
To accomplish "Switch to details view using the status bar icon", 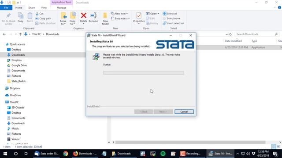I will pyautogui.click(x=274, y=147).
